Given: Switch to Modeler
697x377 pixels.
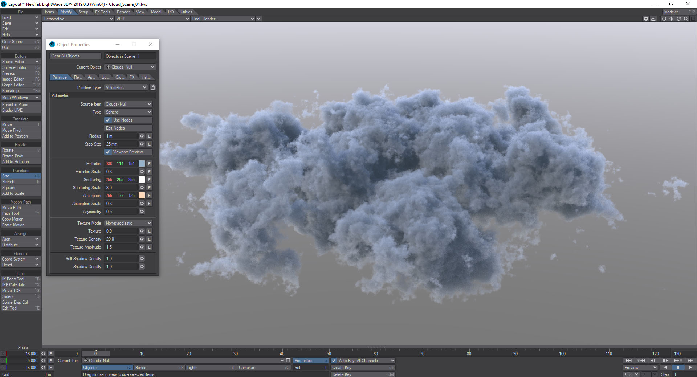Looking at the screenshot, I should click(678, 12).
